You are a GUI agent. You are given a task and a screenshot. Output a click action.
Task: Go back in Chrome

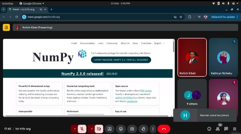tap(4, 17)
